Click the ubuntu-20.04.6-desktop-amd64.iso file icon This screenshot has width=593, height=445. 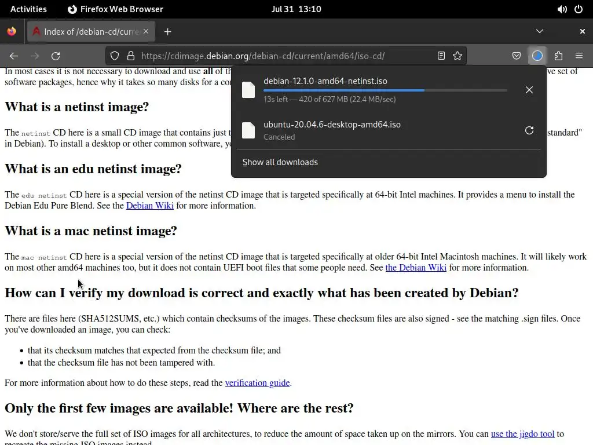(248, 130)
